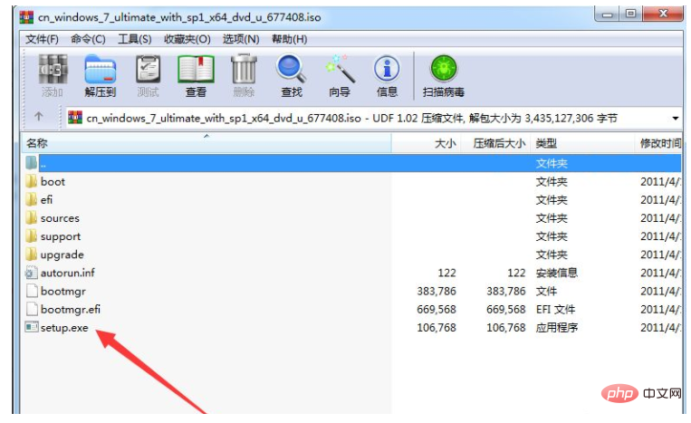Image resolution: width=691 pixels, height=423 pixels.
Task: Select the efi file name
Action: (x=47, y=199)
